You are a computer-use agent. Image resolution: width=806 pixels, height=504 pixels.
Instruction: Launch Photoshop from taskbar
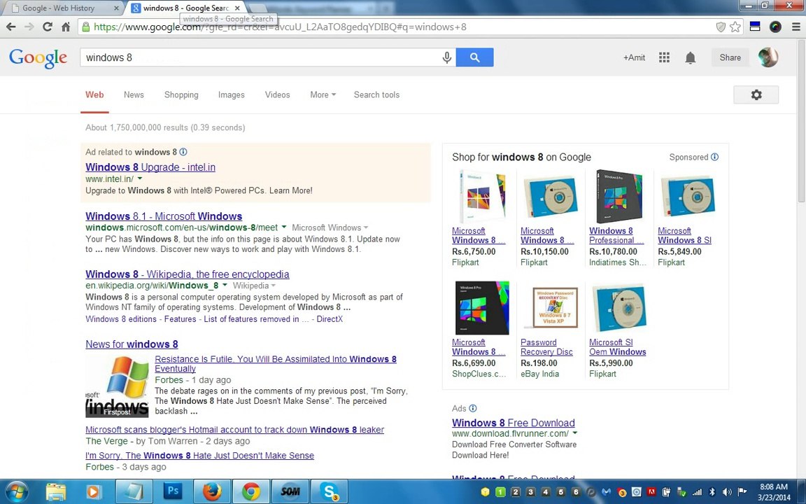click(173, 491)
